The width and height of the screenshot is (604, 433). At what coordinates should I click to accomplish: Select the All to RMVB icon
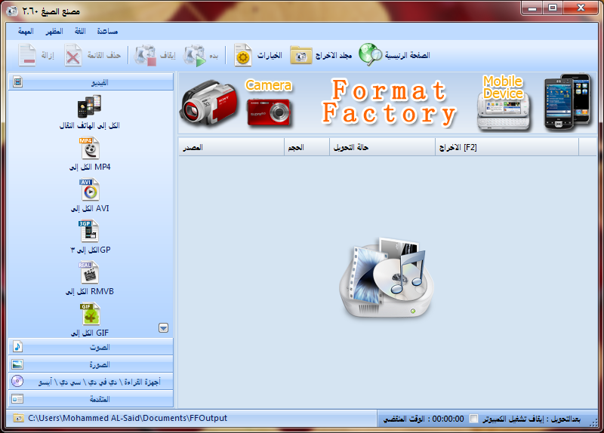[89, 273]
